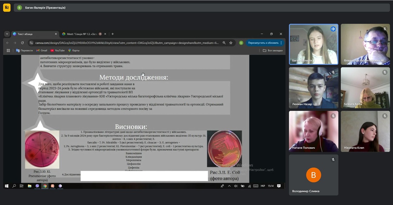Click Перезапустить и обновить button
The height and width of the screenshot is (205, 393).
[x=263, y=43]
